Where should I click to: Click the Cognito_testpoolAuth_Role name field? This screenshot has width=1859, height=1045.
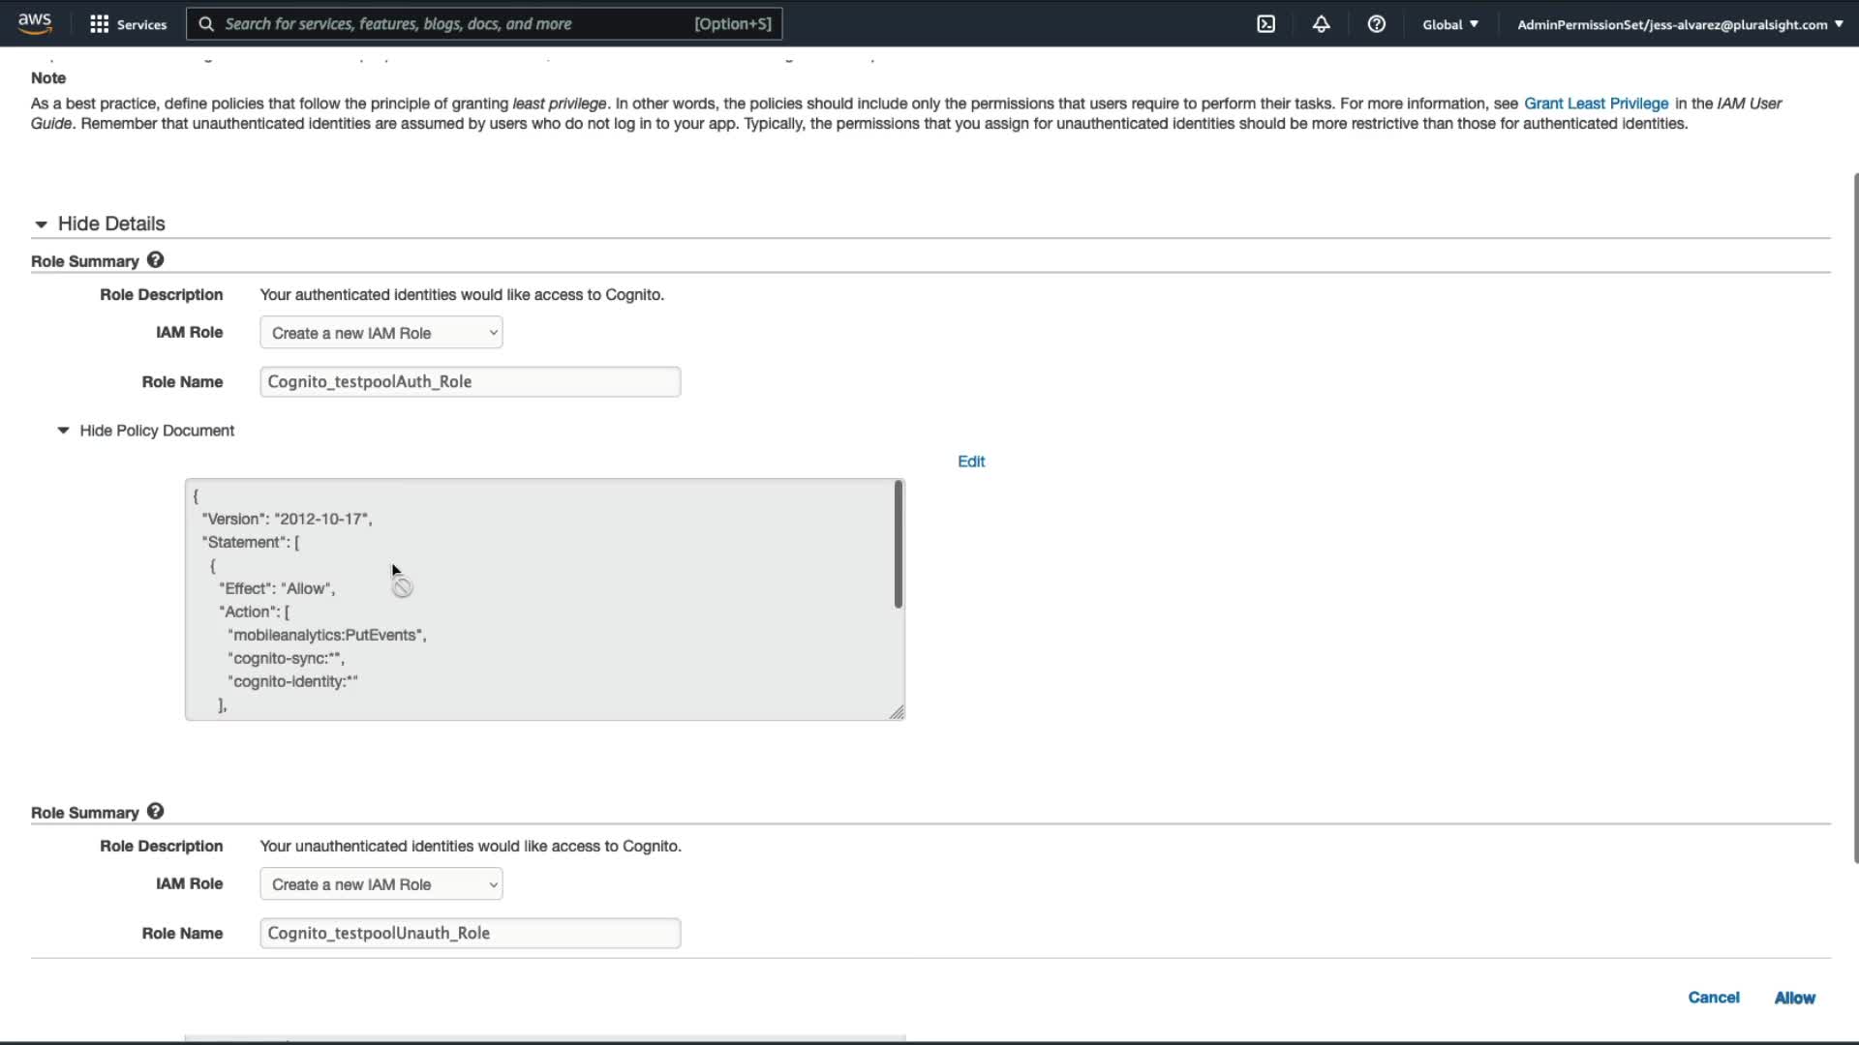[470, 381]
